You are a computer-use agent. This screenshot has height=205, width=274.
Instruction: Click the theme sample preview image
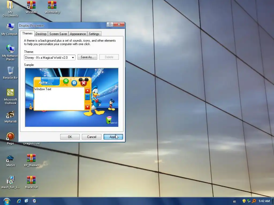click(72, 97)
